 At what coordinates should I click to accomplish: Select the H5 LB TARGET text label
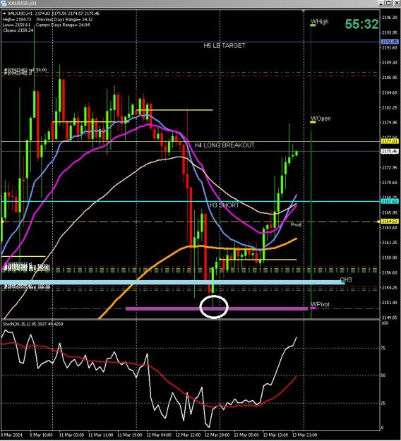tap(225, 46)
